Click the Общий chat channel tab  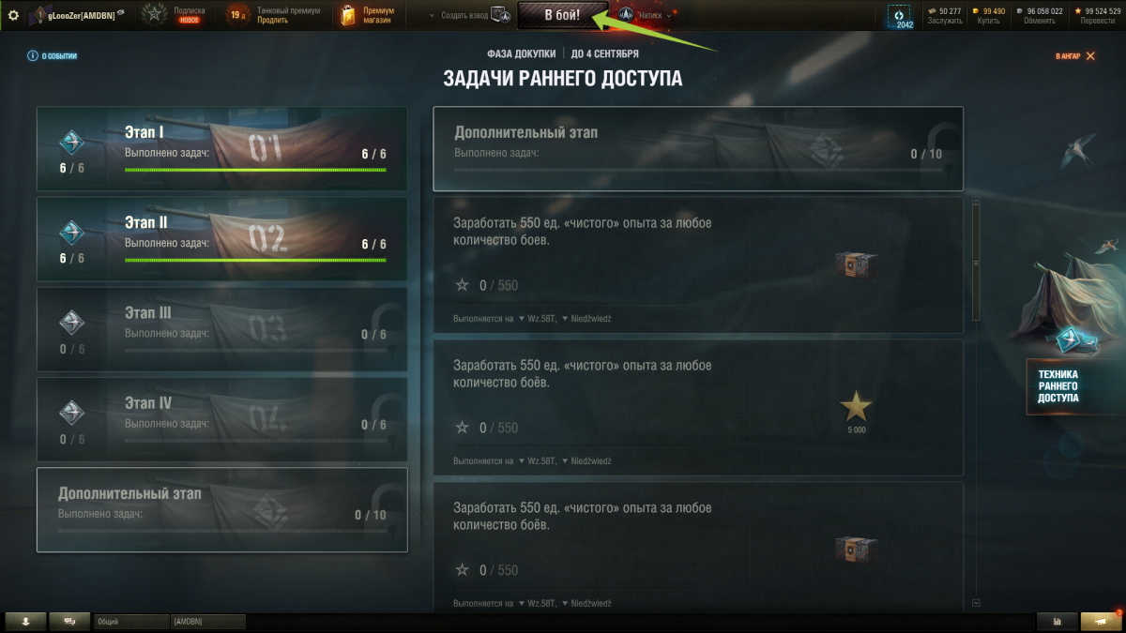(x=131, y=621)
